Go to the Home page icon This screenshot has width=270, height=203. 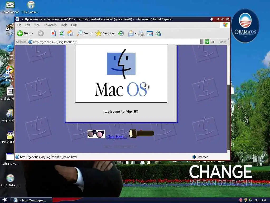coord(70,33)
